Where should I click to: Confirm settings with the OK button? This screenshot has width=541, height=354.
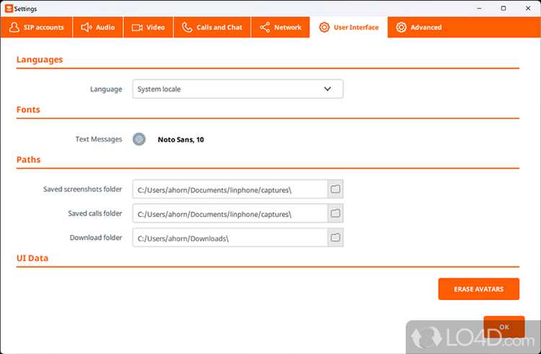pyautogui.click(x=504, y=327)
